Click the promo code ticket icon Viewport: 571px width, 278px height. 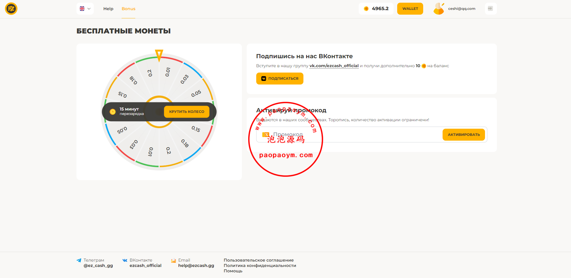[265, 135]
